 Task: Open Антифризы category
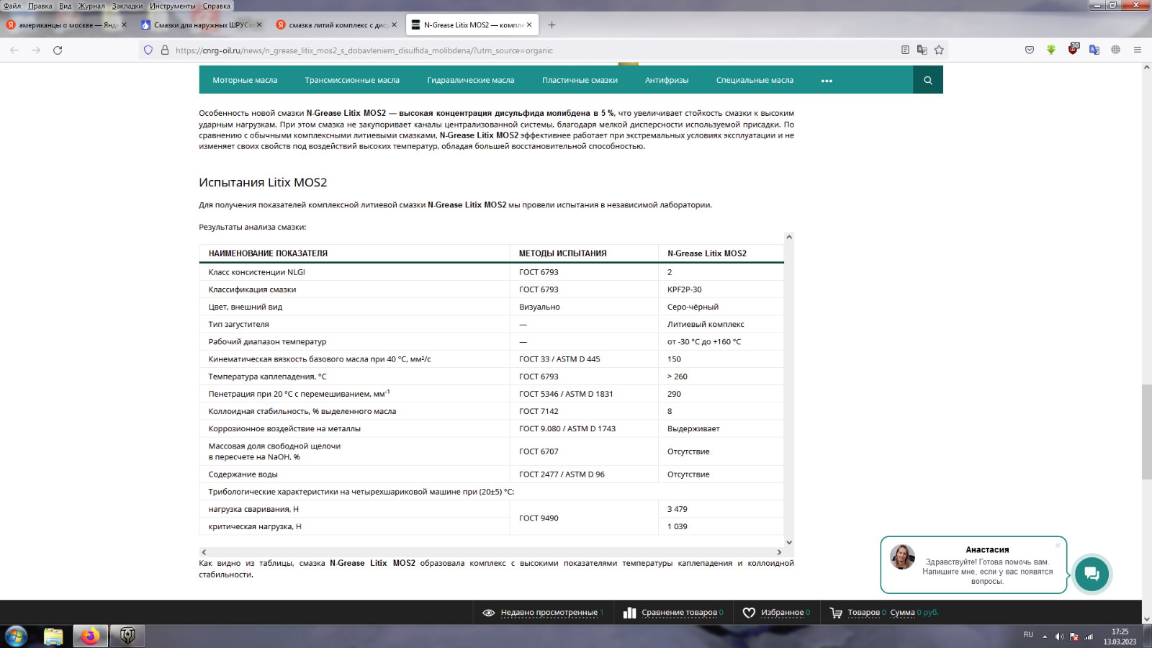click(667, 80)
